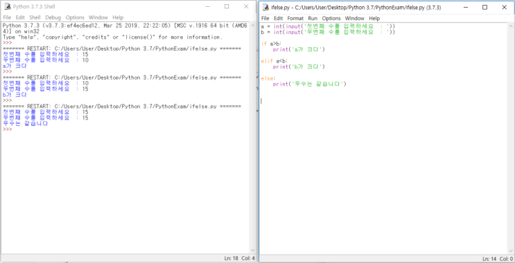
Task: Click the Python icon in Shell title bar
Action: (x=7, y=6)
